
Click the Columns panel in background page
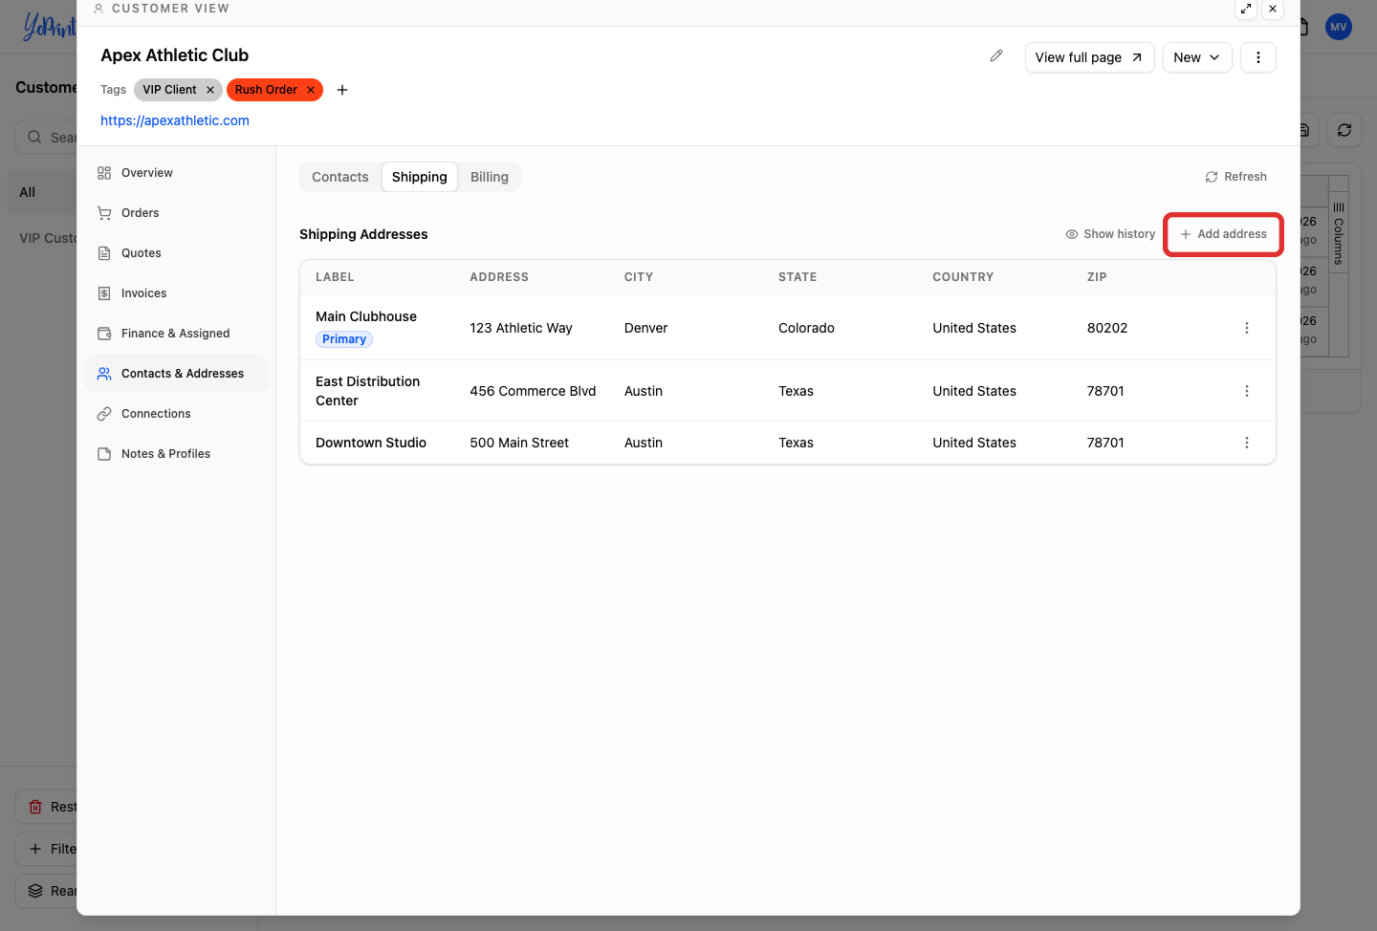[x=1339, y=234]
